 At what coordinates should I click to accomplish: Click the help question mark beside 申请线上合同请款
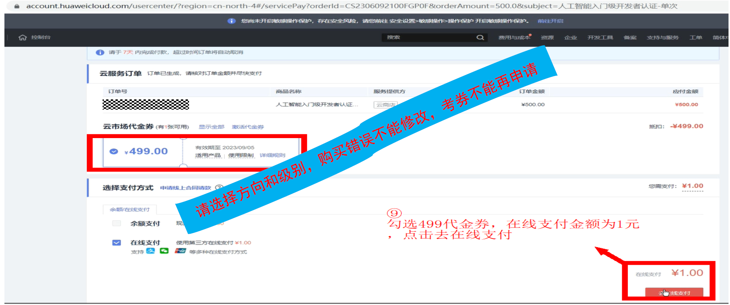[x=219, y=188]
